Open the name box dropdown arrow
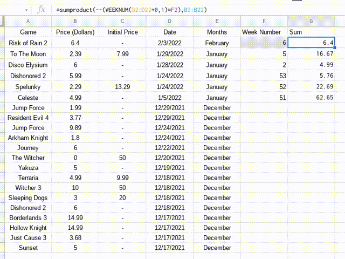 [x=26, y=10]
